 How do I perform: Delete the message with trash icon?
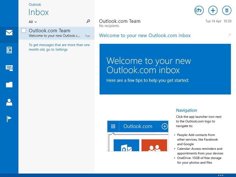point(227,10)
